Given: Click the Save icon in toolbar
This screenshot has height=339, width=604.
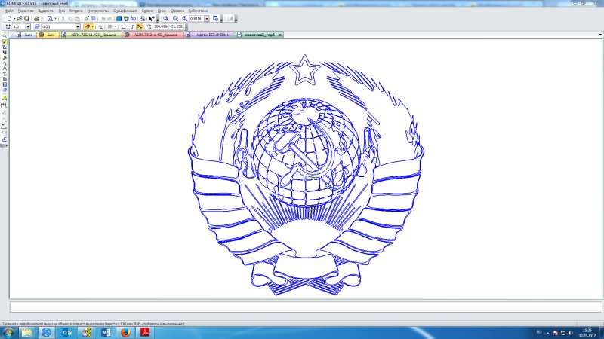Looking at the screenshot, I should (26, 18).
